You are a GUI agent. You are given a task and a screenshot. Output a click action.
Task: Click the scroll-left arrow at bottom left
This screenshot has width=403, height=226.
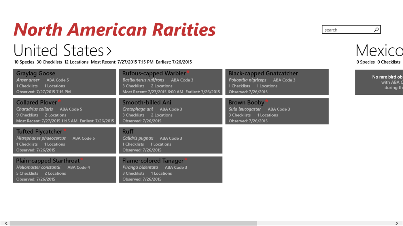(6, 223)
